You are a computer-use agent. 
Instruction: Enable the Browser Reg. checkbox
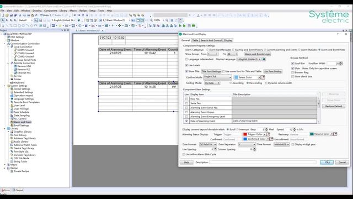click(292, 72)
